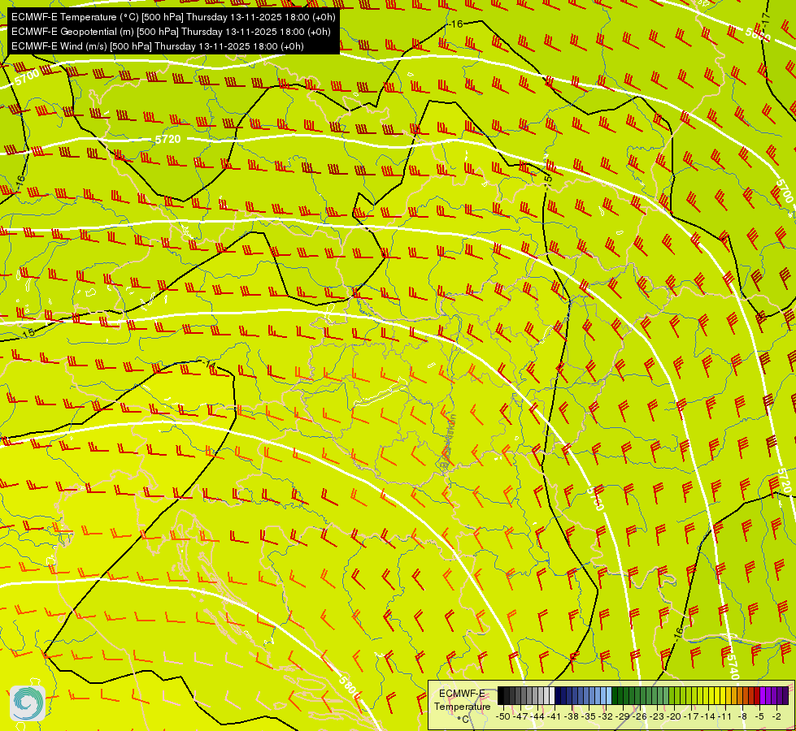
Task: Click the ECMWF-E Temperature °C legend title
Action: tap(462, 706)
